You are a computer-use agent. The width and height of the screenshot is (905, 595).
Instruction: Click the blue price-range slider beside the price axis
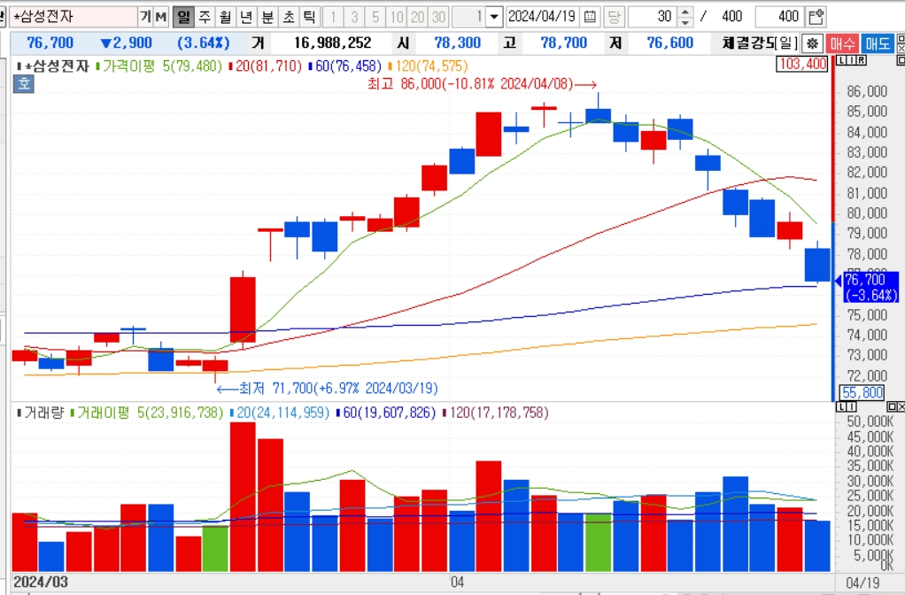pyautogui.click(x=833, y=312)
